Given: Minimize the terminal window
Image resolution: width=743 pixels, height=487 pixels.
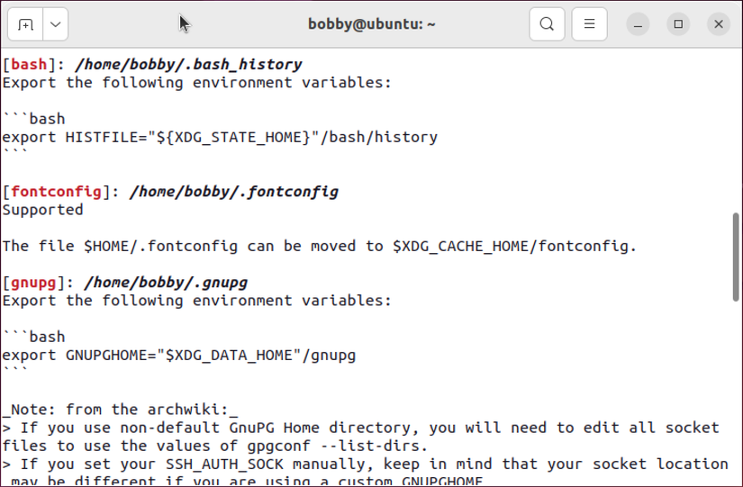Looking at the screenshot, I should pos(638,24).
